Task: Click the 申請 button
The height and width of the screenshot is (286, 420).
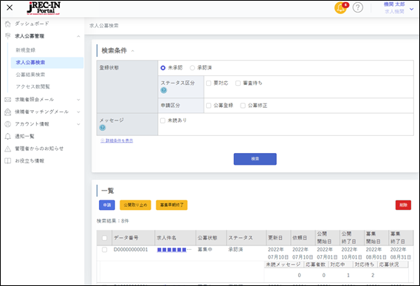Action: (107, 205)
